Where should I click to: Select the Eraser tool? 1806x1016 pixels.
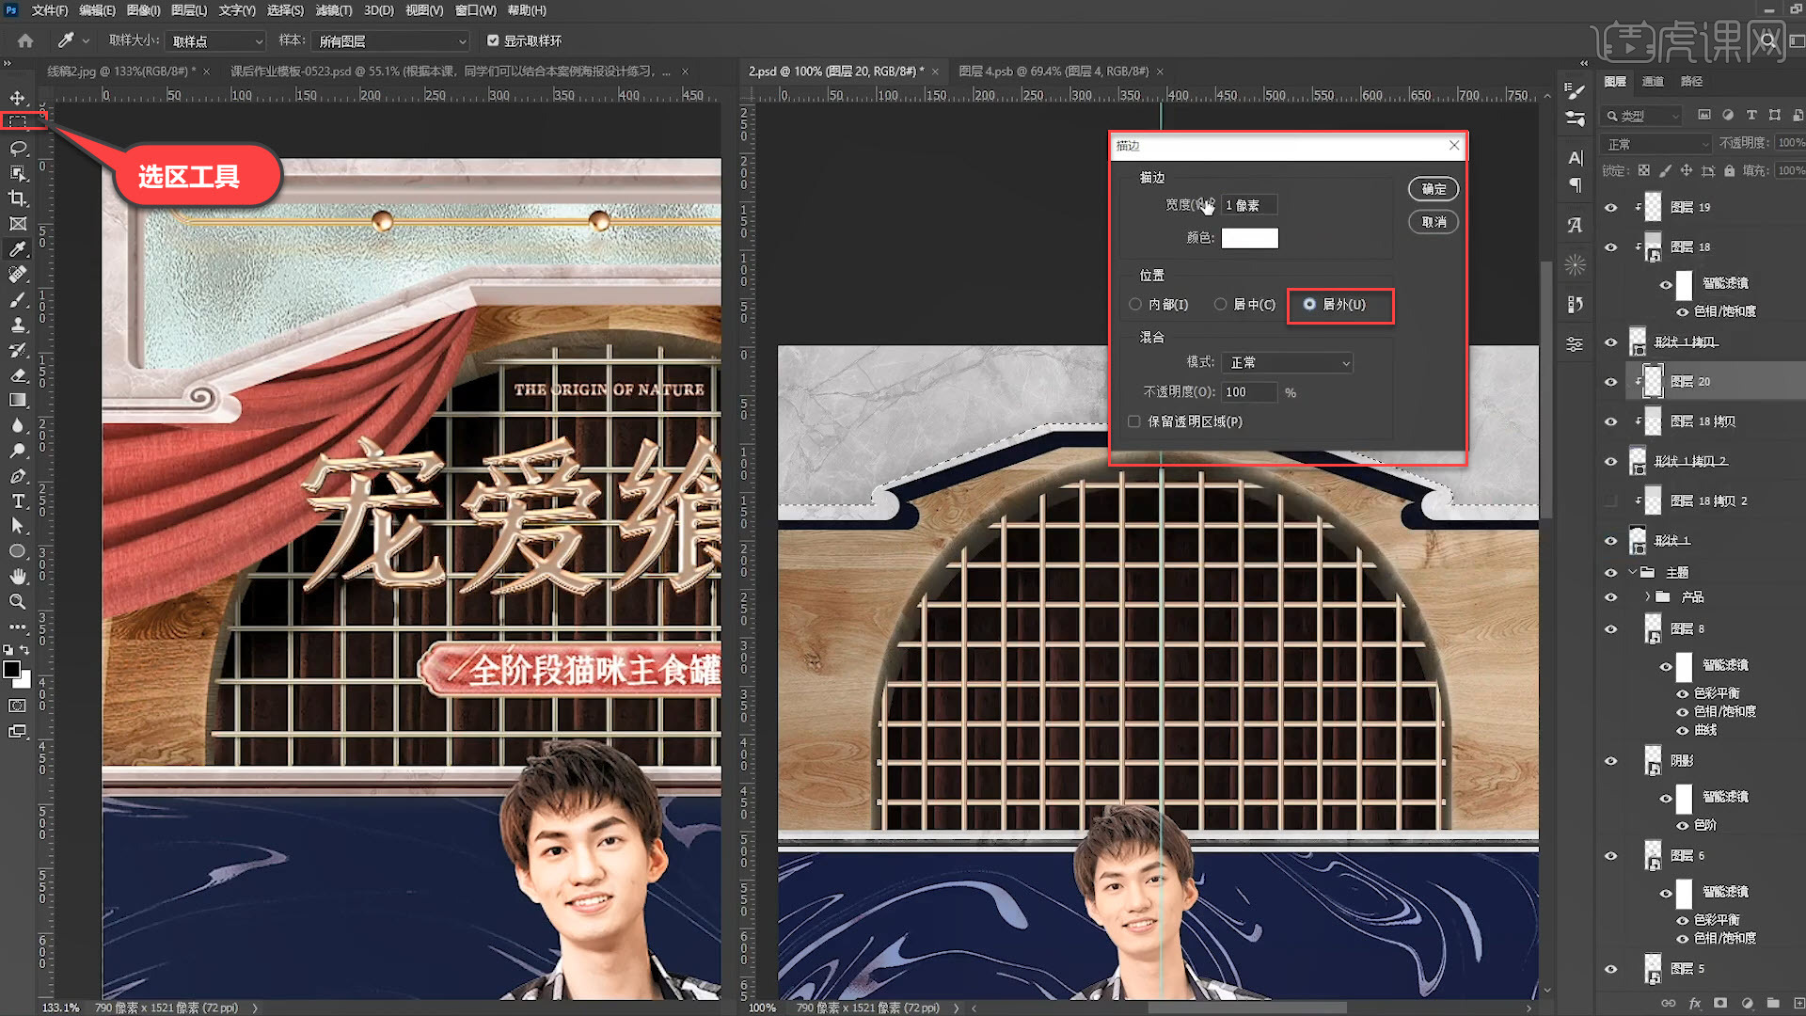click(18, 375)
